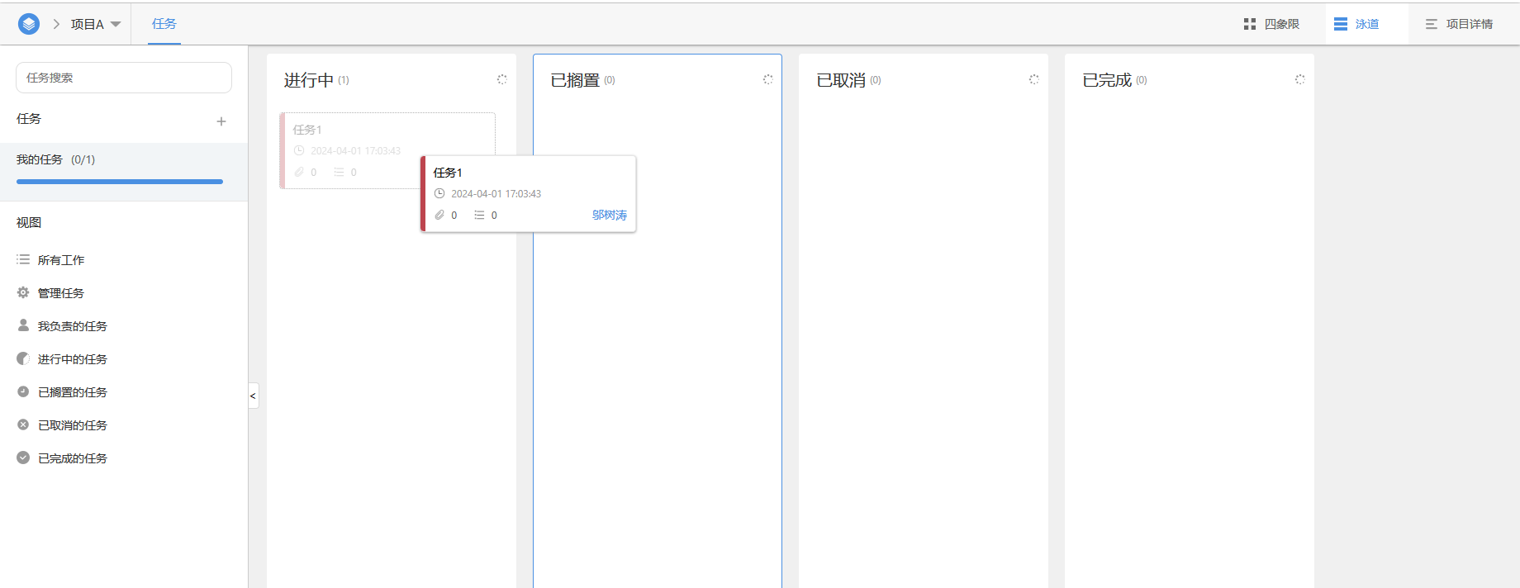Image resolution: width=1520 pixels, height=588 pixels.
Task: Show 已完成的任务 list
Action: coord(72,458)
